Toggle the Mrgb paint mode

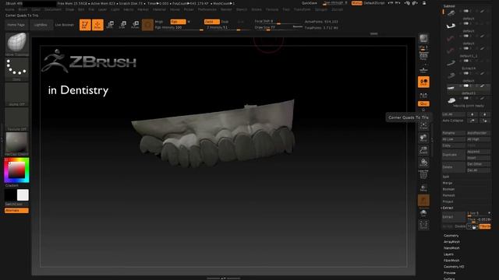coord(159,22)
